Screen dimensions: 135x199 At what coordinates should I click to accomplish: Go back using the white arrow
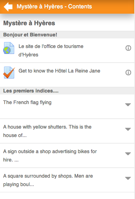[8, 7]
